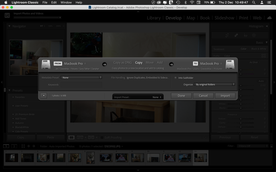
Task: Switch Treatment to Black & White
Action: pos(259,49)
